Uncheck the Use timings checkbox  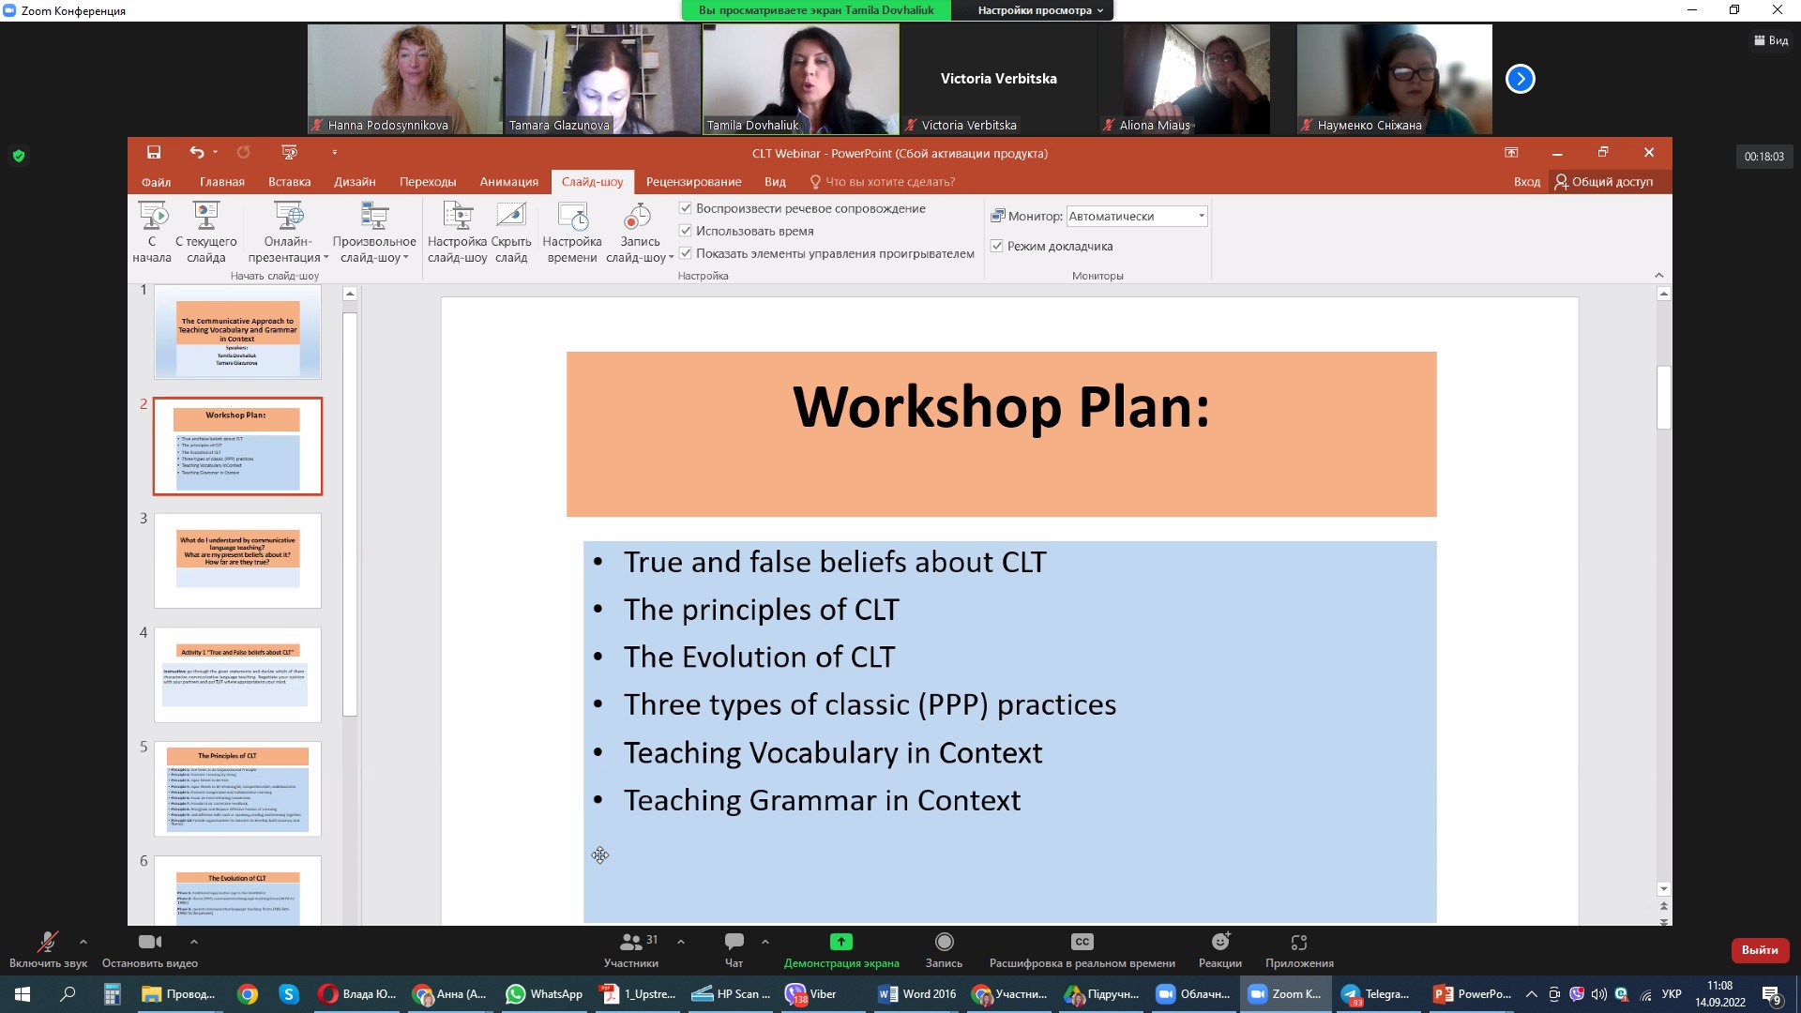(x=686, y=231)
